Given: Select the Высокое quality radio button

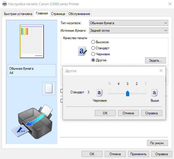Looking at the screenshot, I should tap(93, 42).
